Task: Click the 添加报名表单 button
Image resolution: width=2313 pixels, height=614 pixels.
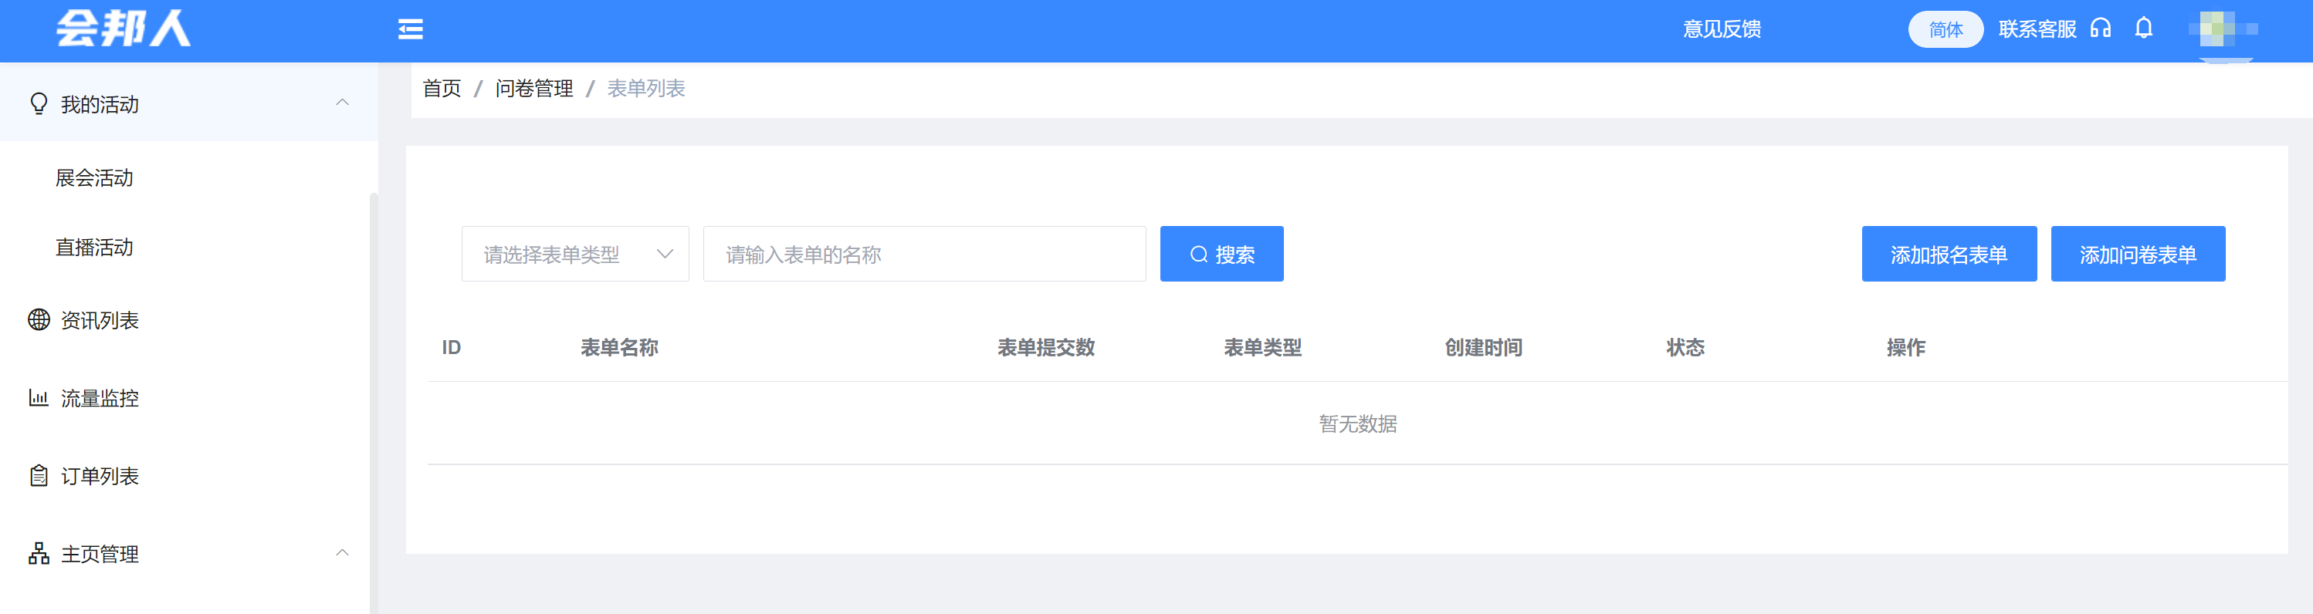Action: click(1949, 254)
